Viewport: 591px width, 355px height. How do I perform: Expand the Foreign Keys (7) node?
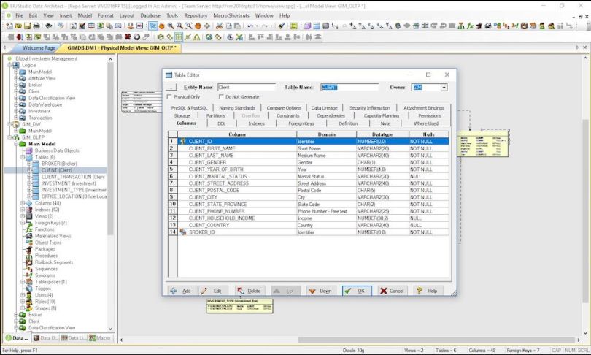23,223
